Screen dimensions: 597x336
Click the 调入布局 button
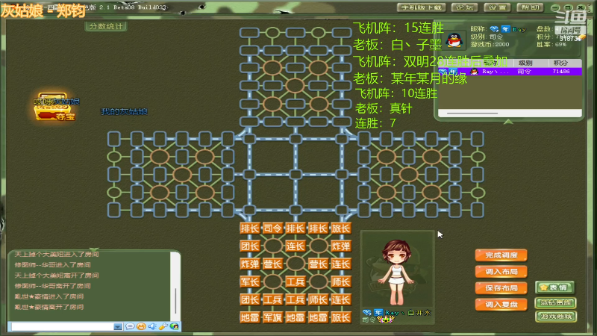coord(501,272)
